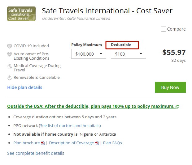Screen dimensions: 192x165
Task: Collapse details via Hide plan details
Action: 24,87
